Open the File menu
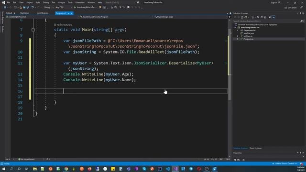306x172 pixels. 9,2
